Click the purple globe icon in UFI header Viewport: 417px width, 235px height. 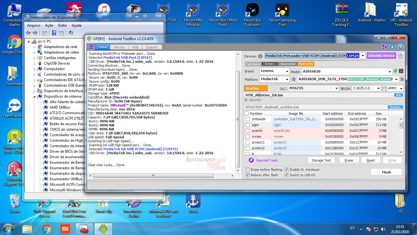click(384, 47)
